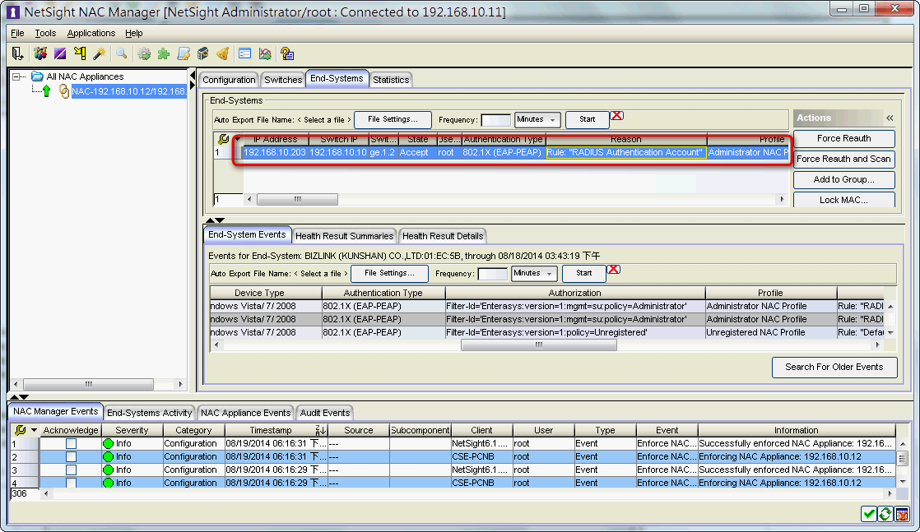
Task: Click the purple diagonal square toolbar icon
Action: tap(60, 54)
